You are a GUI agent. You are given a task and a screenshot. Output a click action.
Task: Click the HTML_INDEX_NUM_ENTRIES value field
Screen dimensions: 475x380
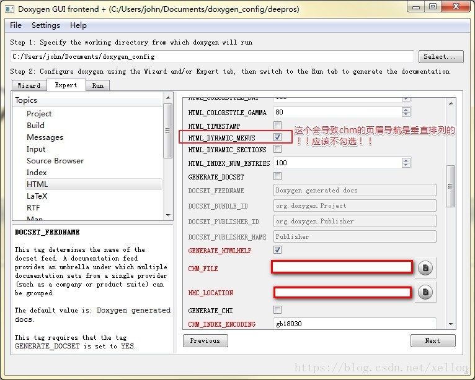pyautogui.click(x=338, y=163)
